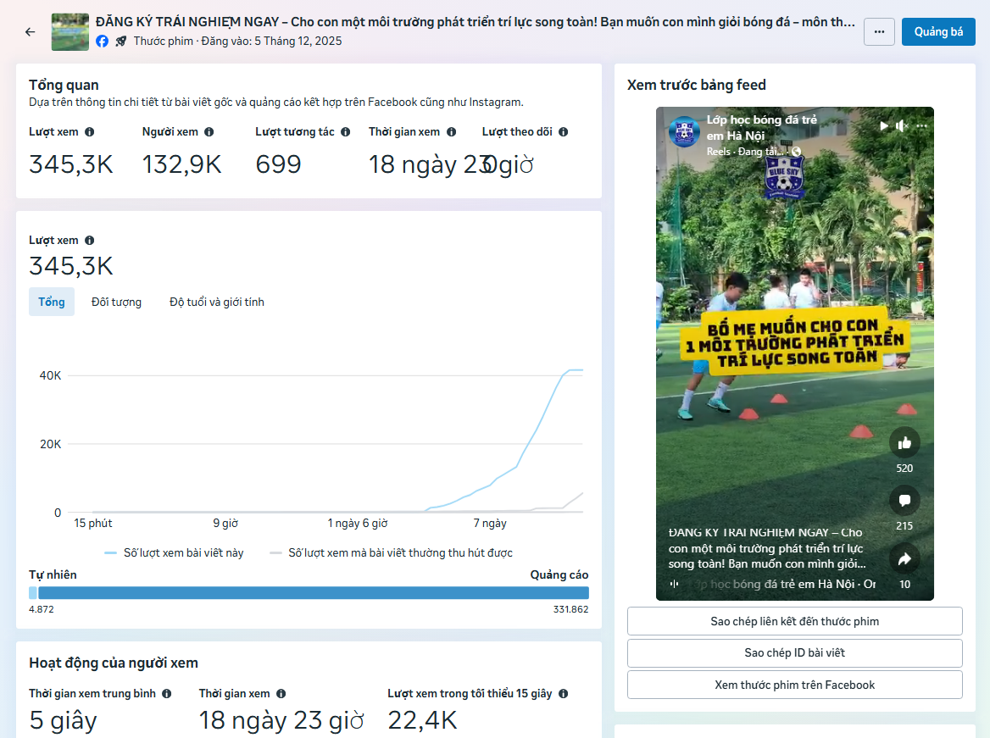The image size is (990, 738).
Task: Go back using the left arrow
Action: (31, 31)
